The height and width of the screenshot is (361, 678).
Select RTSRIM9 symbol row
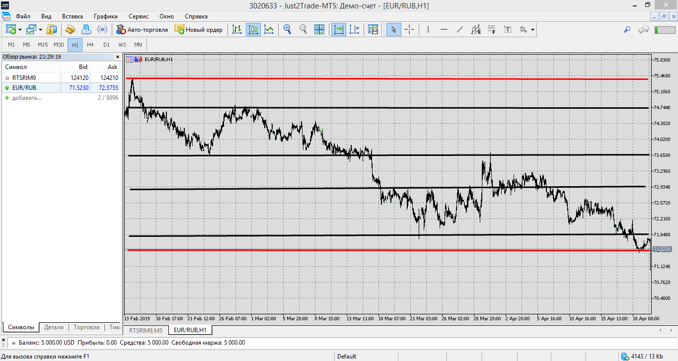tap(61, 78)
